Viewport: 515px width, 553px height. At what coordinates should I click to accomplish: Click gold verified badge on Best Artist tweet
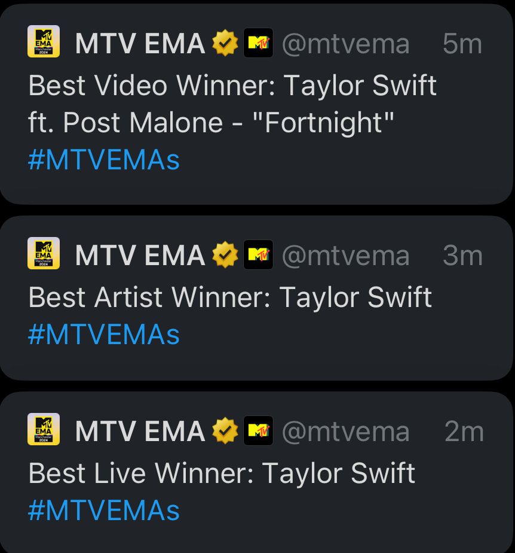pos(225,254)
